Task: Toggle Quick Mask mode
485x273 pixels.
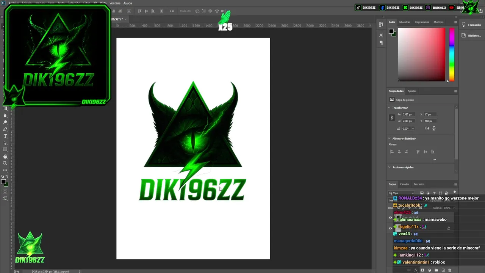Action: (5, 192)
